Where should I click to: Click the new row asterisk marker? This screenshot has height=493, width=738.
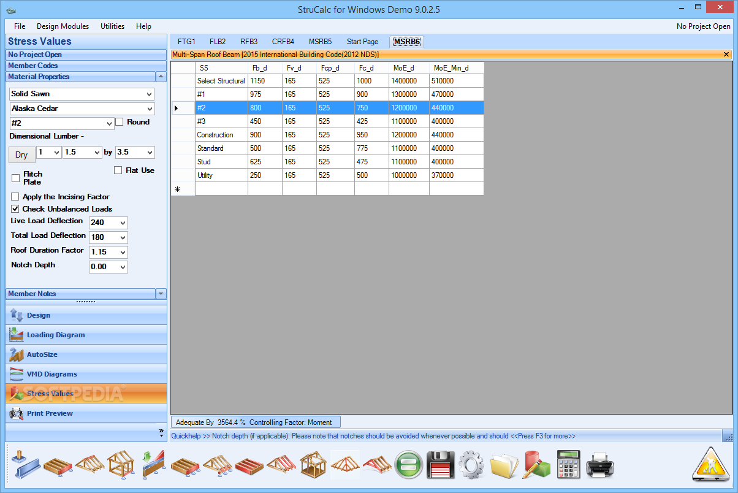tap(178, 189)
